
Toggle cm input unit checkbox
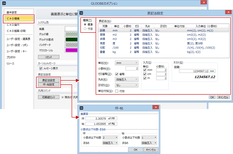tap(145, 74)
